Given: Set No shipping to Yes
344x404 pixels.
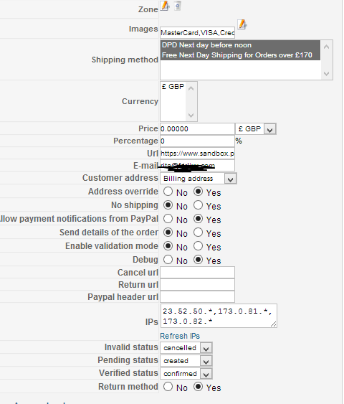Looking at the screenshot, I should click(198, 205).
